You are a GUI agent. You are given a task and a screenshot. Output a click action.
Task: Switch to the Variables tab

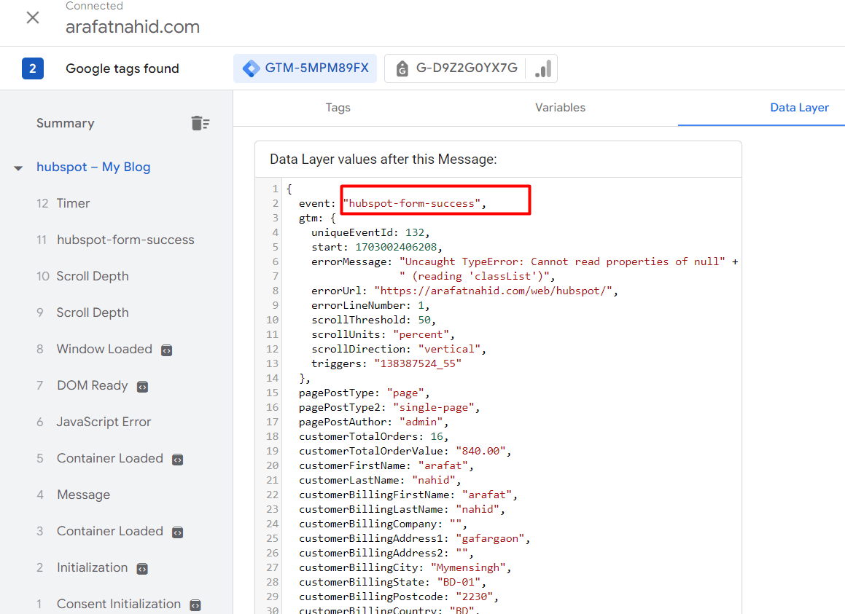(560, 108)
